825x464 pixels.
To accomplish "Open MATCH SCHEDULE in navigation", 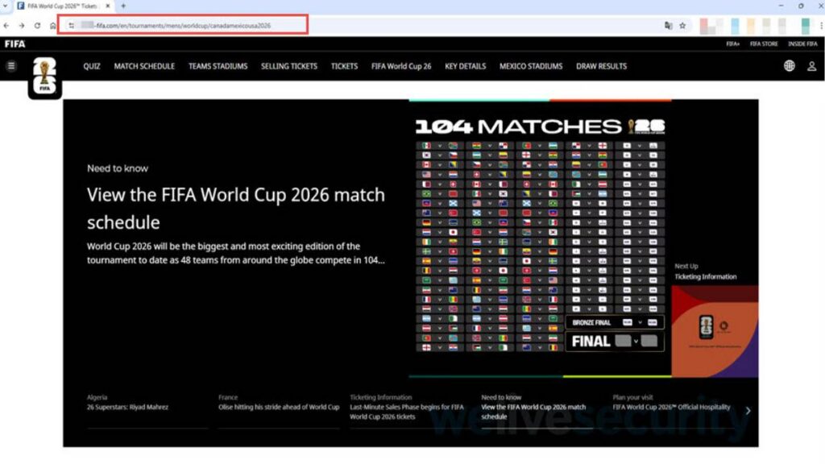I will [144, 66].
